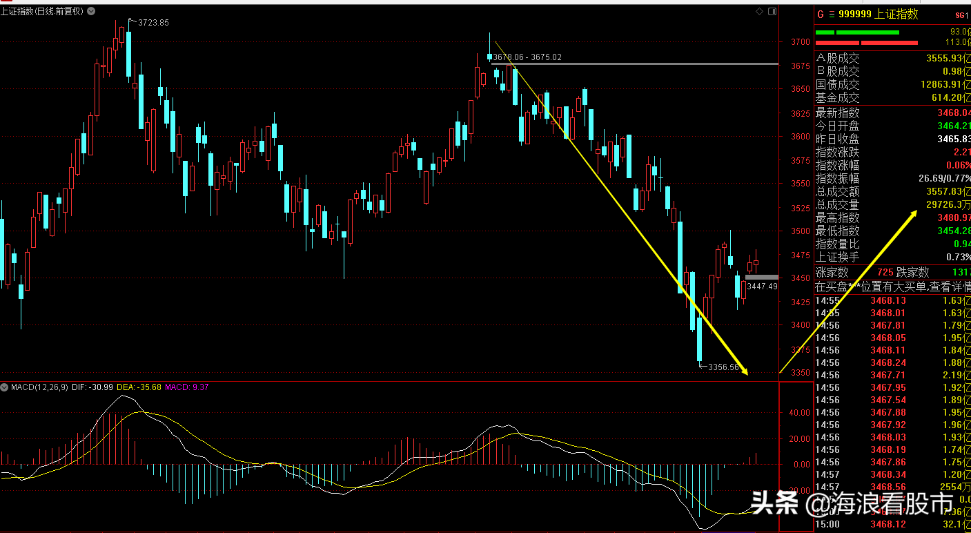Image resolution: width=971 pixels, height=533 pixels.
Task: Click the 国债成交 row
Action: click(893, 84)
